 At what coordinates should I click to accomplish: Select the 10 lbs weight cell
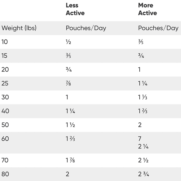coord(5,42)
